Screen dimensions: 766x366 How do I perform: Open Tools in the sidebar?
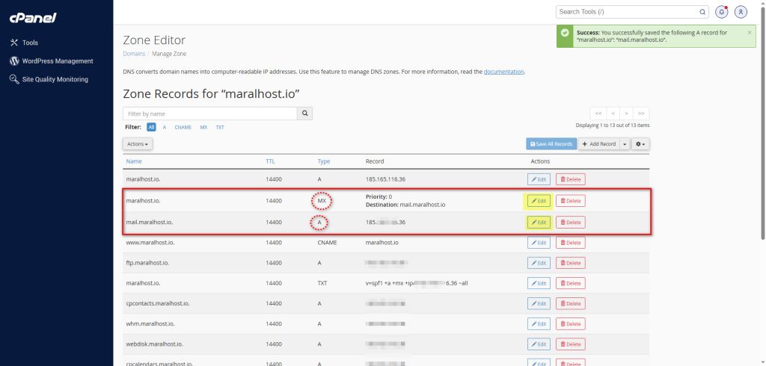tap(30, 43)
